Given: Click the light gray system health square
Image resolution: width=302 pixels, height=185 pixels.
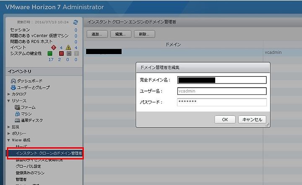Looking at the screenshot, I should point(76,53).
